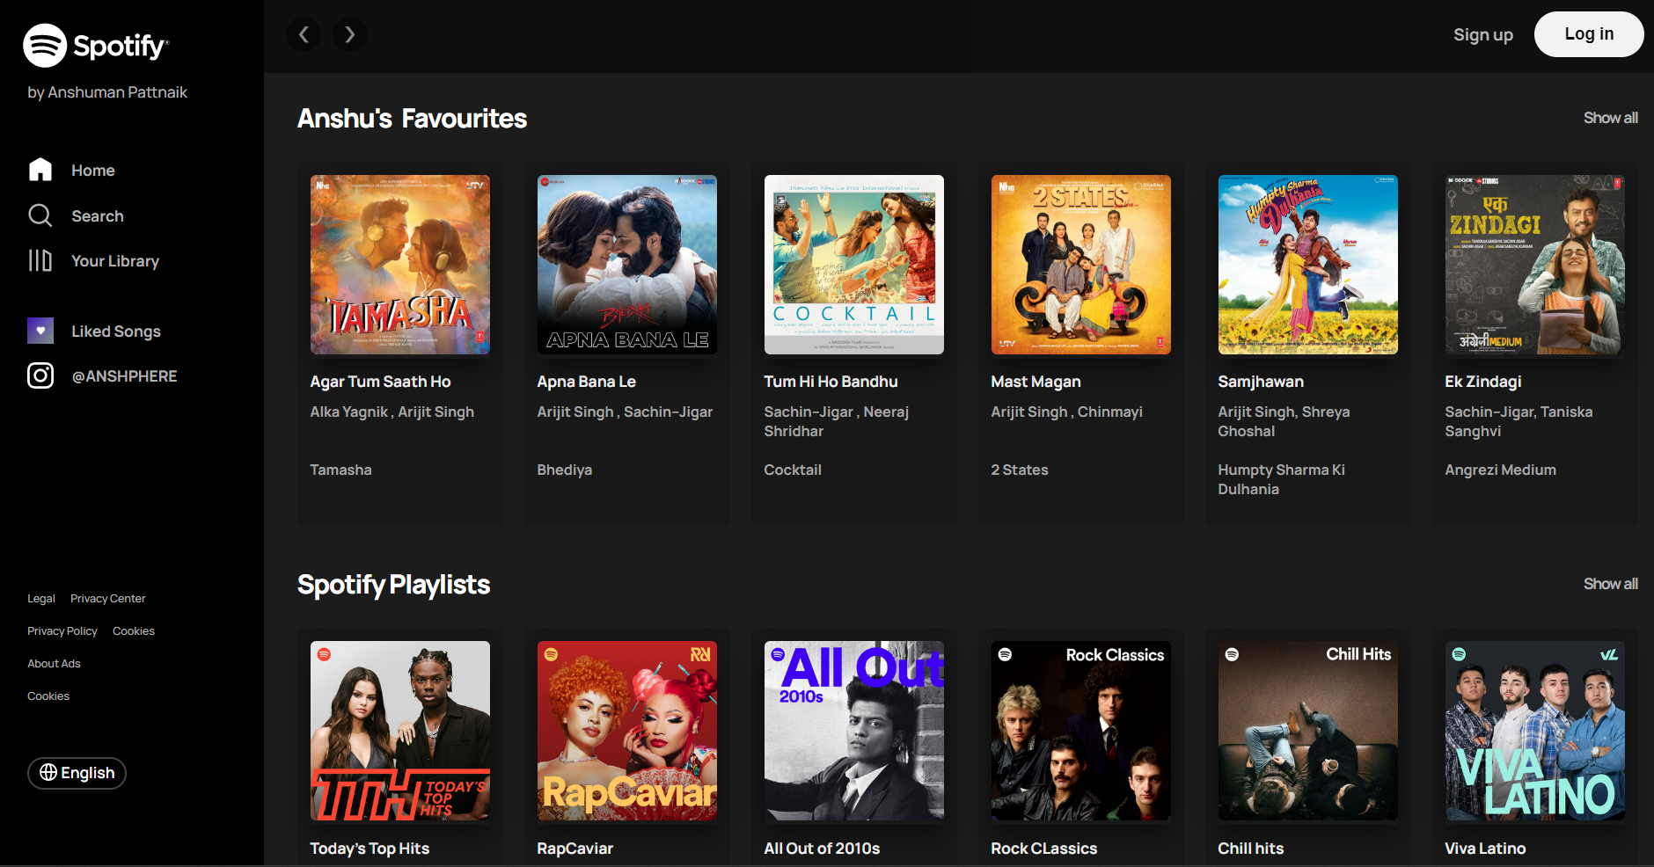Open the Instagram icon for @ANSHPHERE
Viewport: 1654px width, 867px height.
pos(40,375)
